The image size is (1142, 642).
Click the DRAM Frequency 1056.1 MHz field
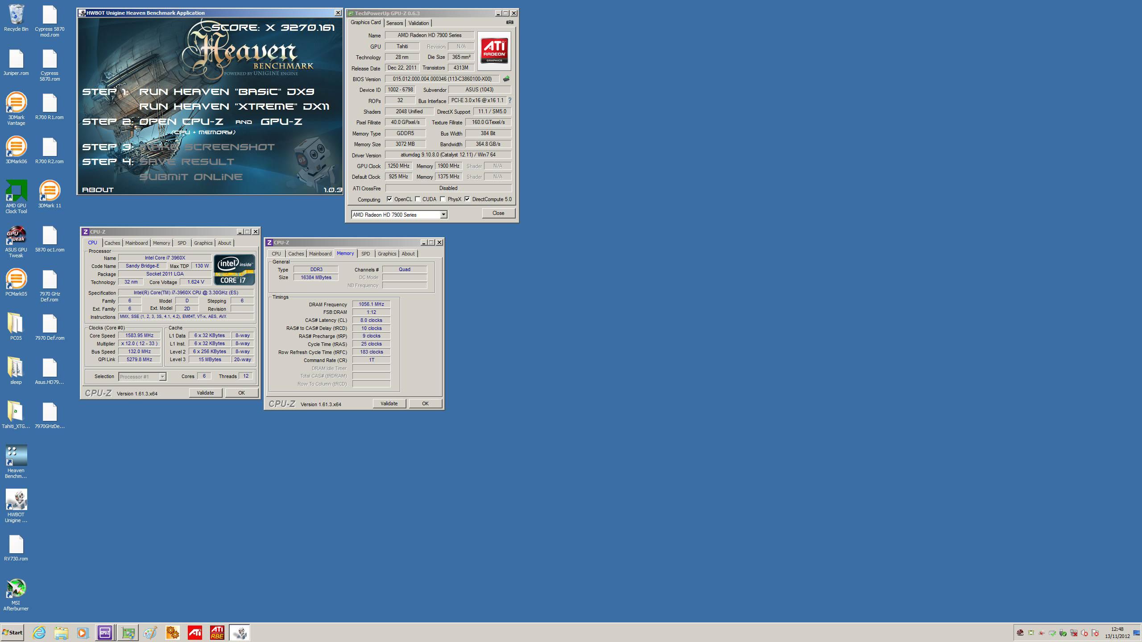coord(371,305)
